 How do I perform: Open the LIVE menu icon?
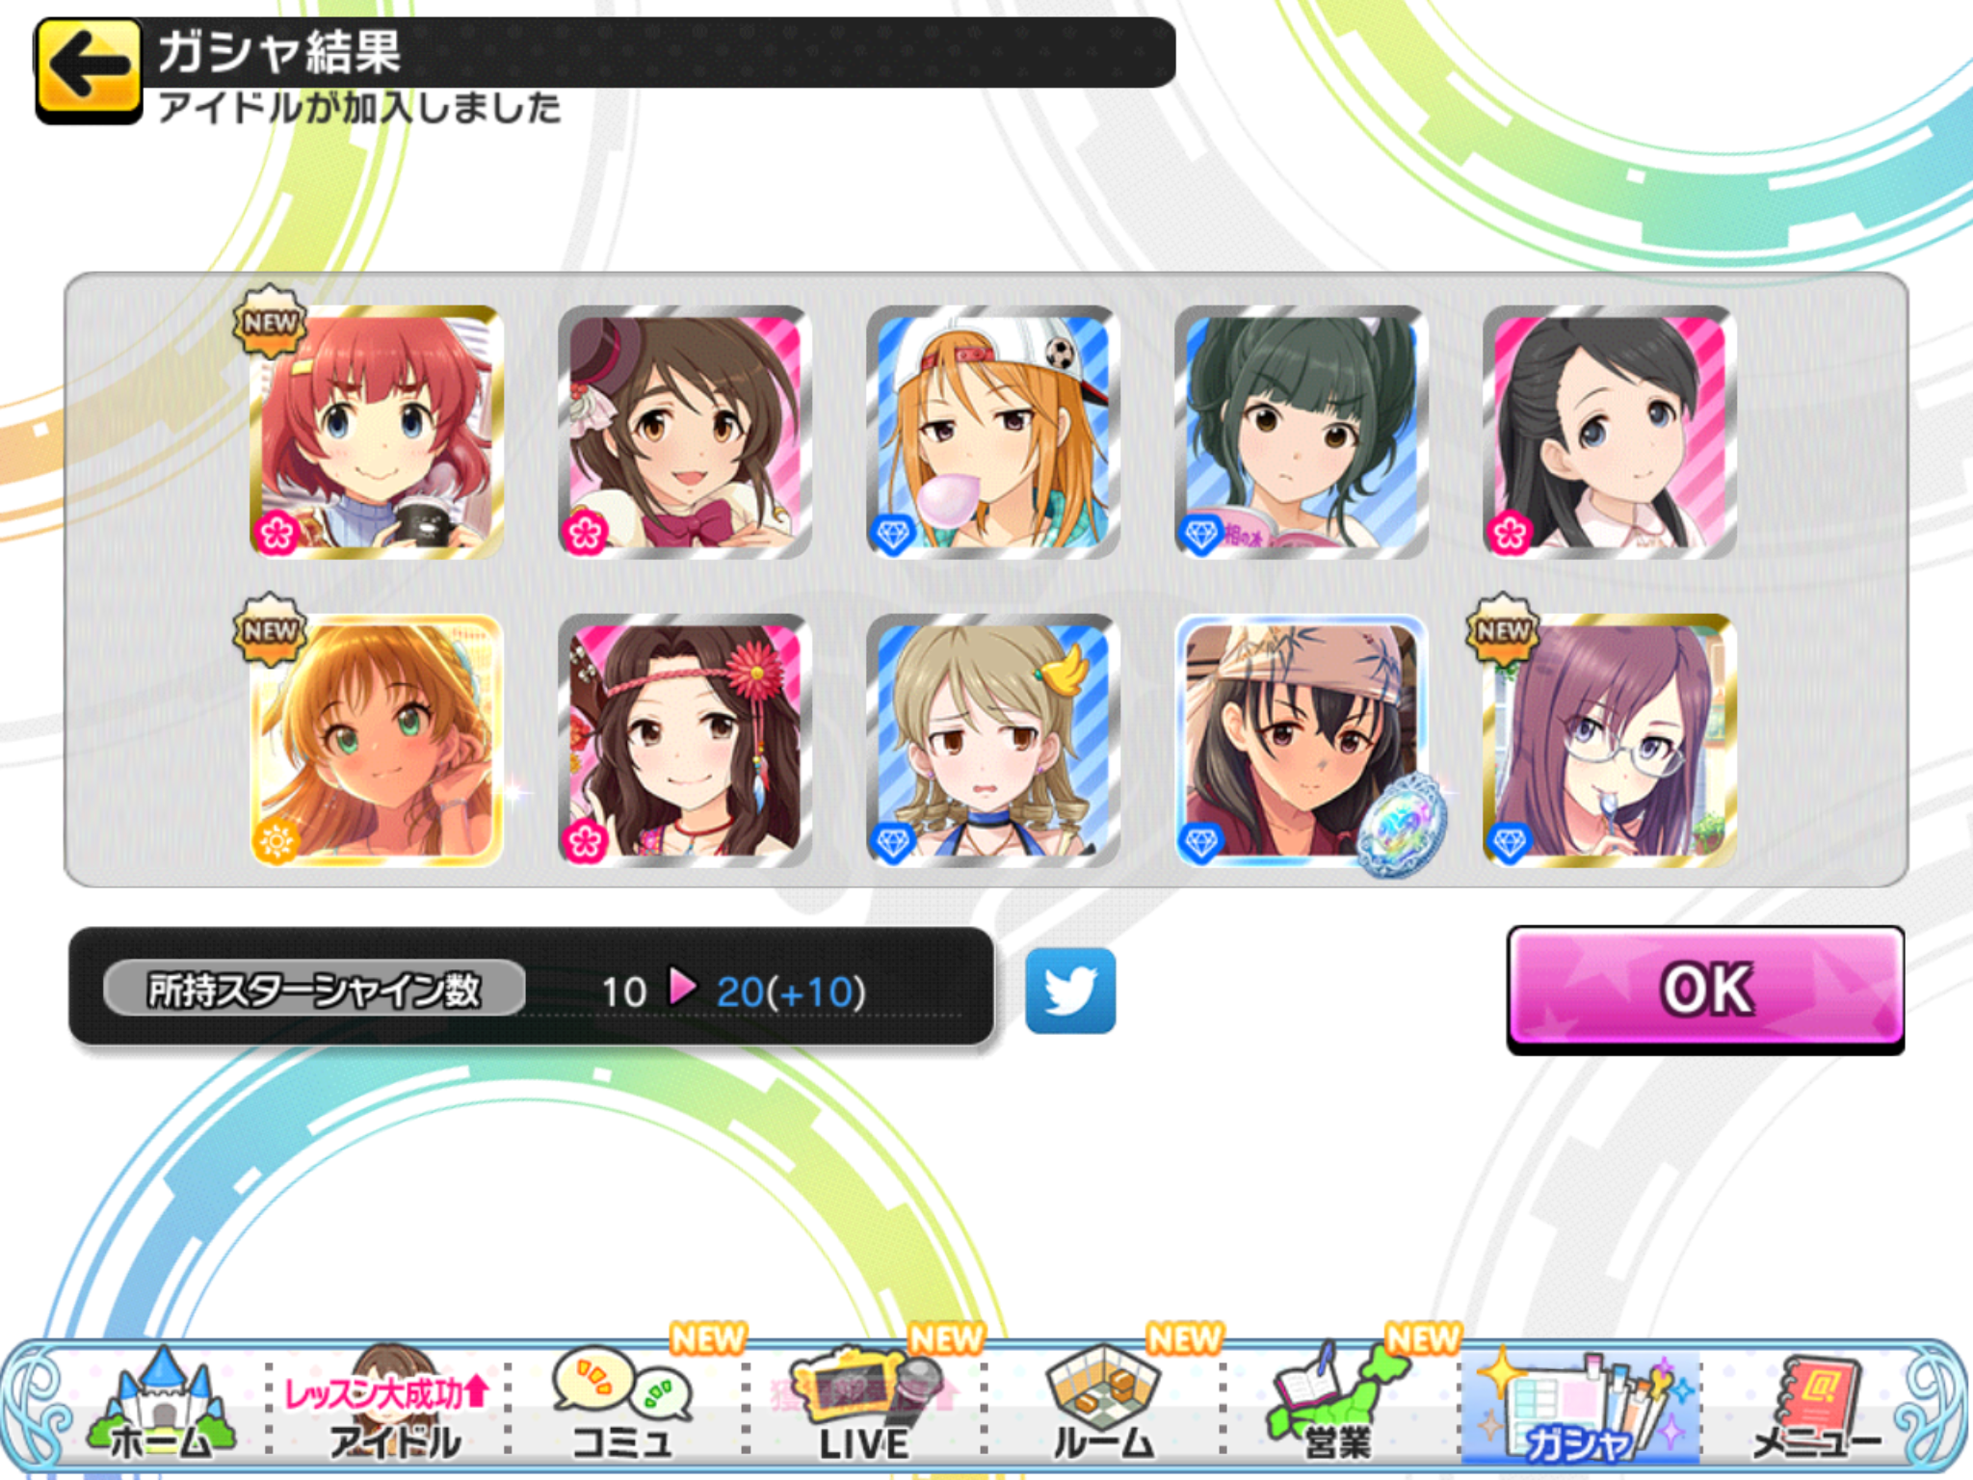[864, 1407]
